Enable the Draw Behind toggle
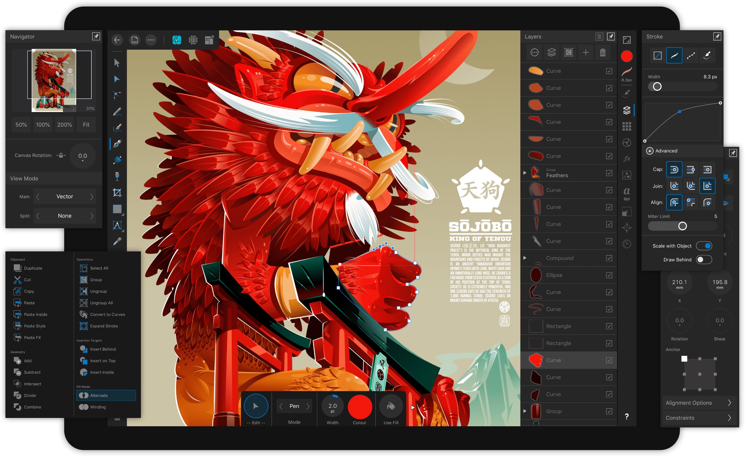 click(x=705, y=260)
